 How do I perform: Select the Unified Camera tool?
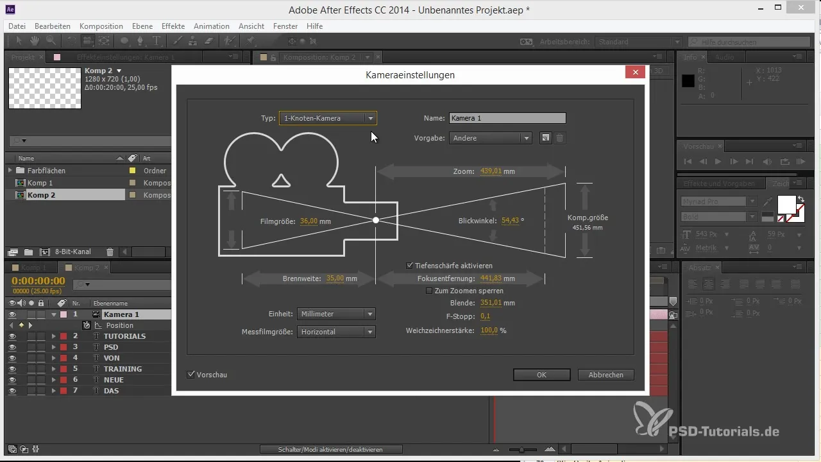(88, 41)
